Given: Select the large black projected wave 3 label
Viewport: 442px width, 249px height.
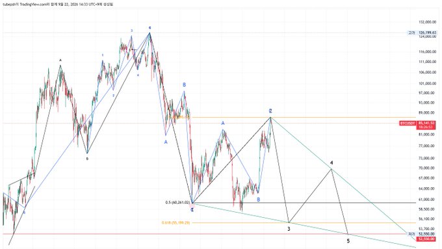Looking at the screenshot, I should click(289, 229).
